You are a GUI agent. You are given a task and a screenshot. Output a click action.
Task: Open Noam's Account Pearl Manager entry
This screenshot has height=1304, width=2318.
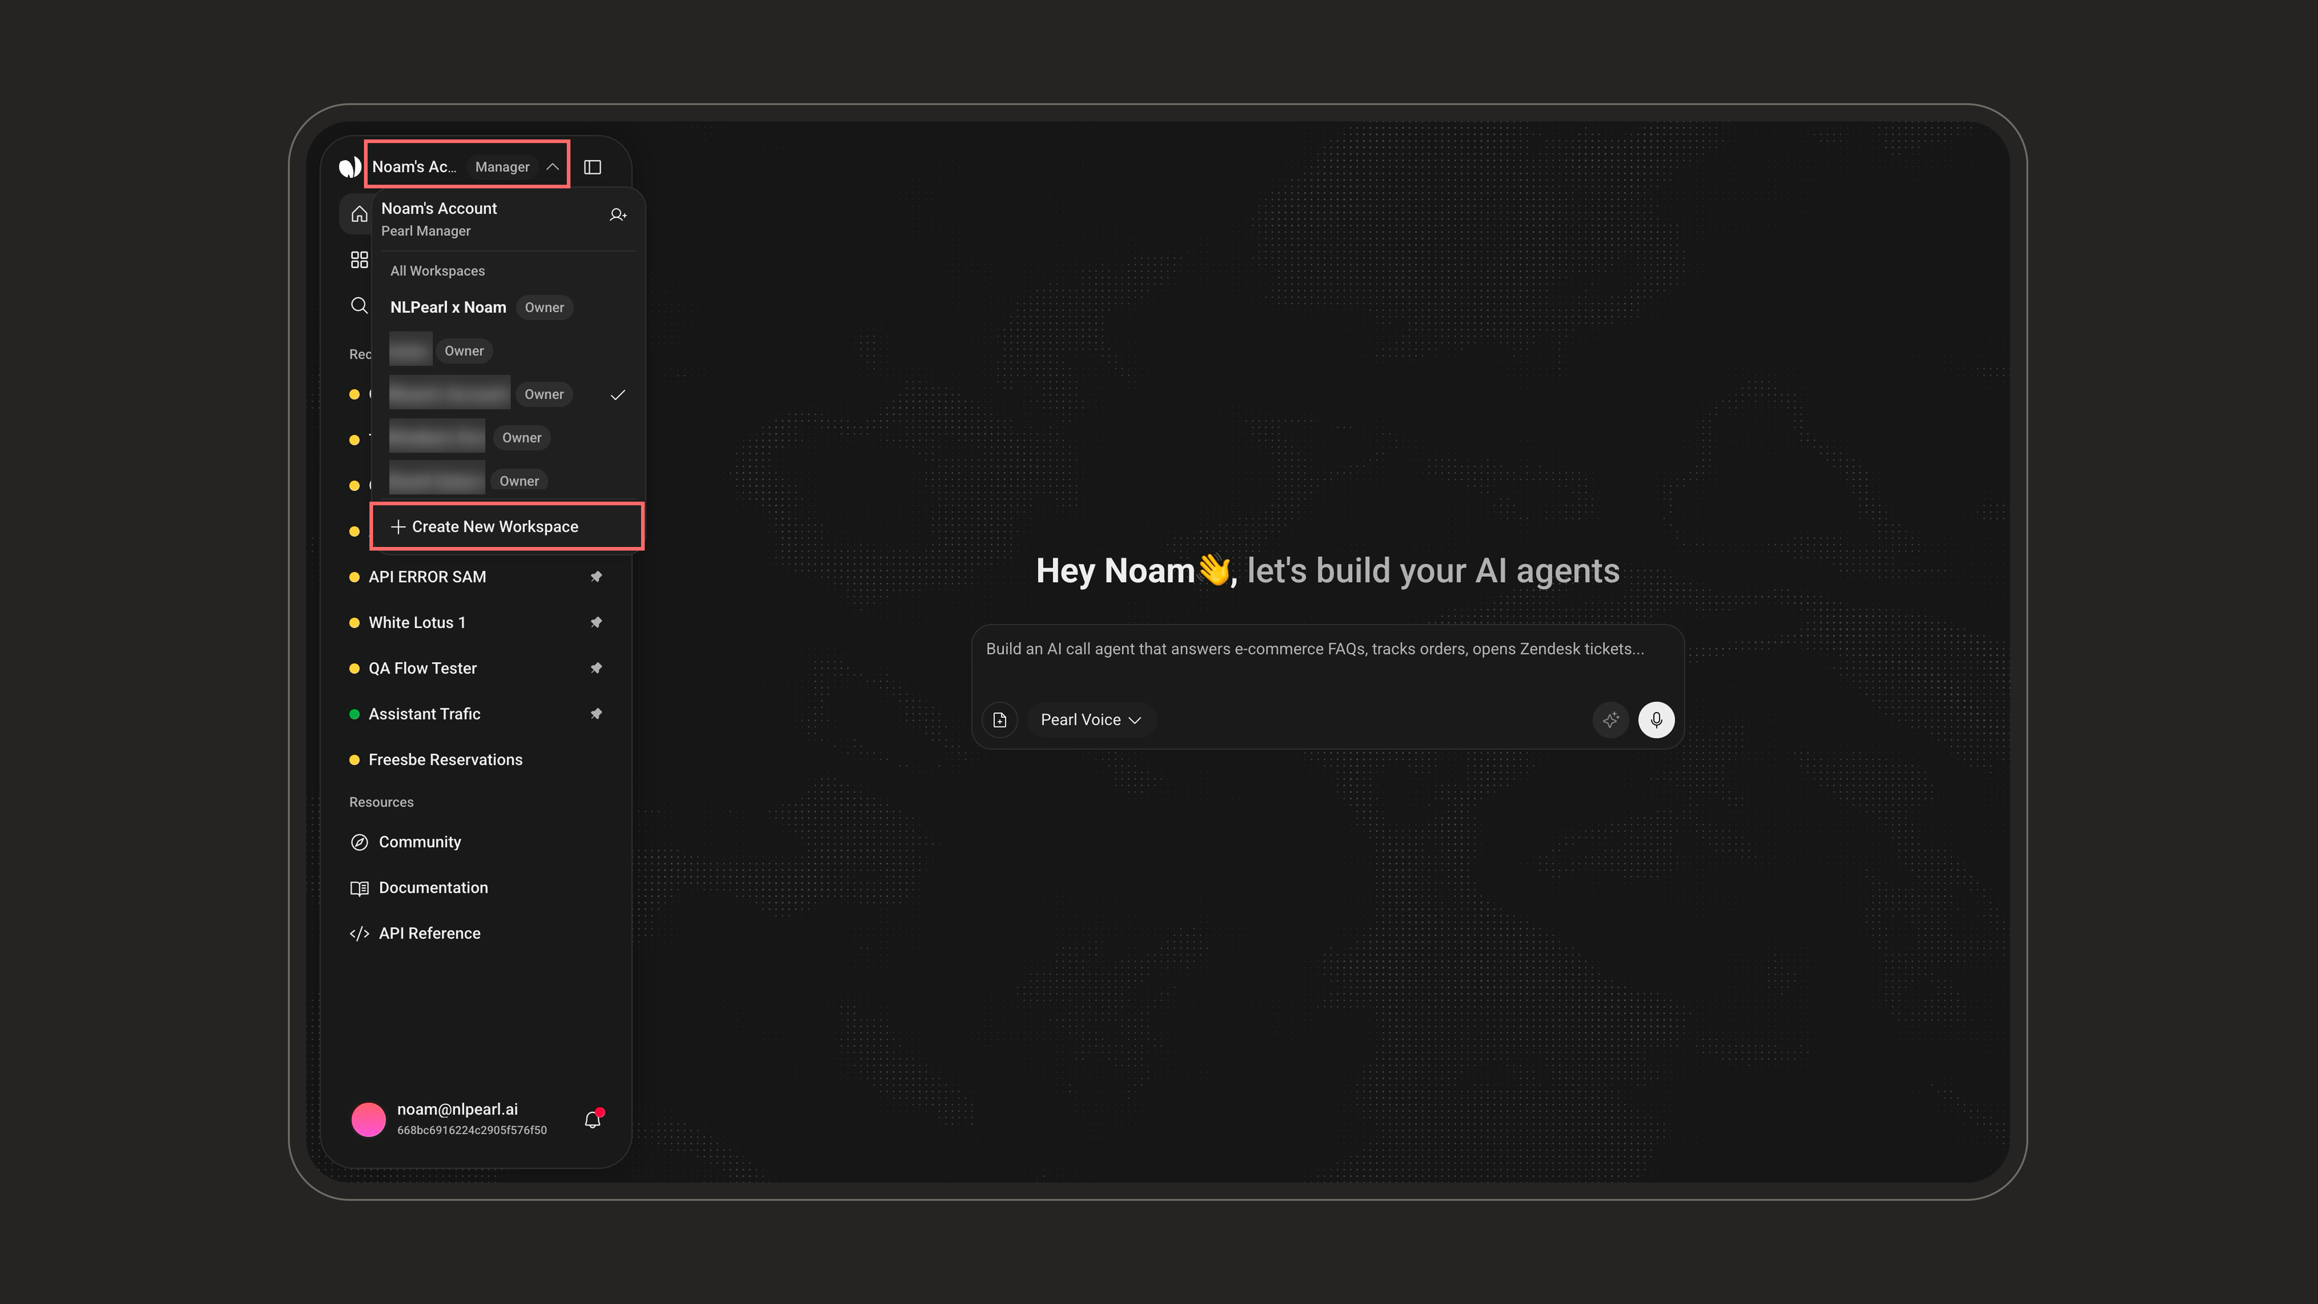439,219
